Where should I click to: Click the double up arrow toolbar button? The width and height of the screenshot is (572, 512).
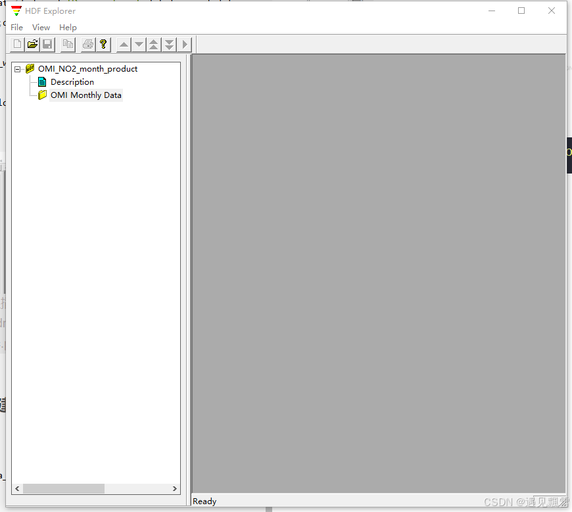154,45
